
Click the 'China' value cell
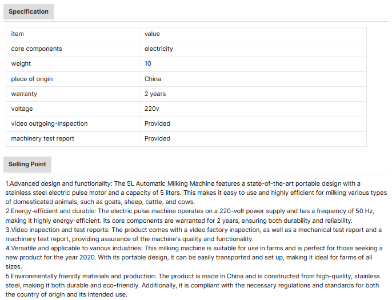coord(153,79)
